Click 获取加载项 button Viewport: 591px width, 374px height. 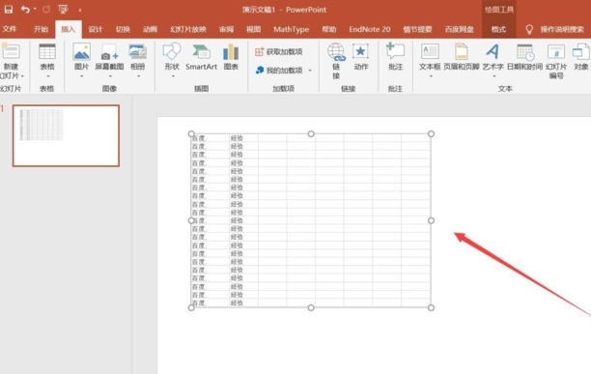pos(279,51)
